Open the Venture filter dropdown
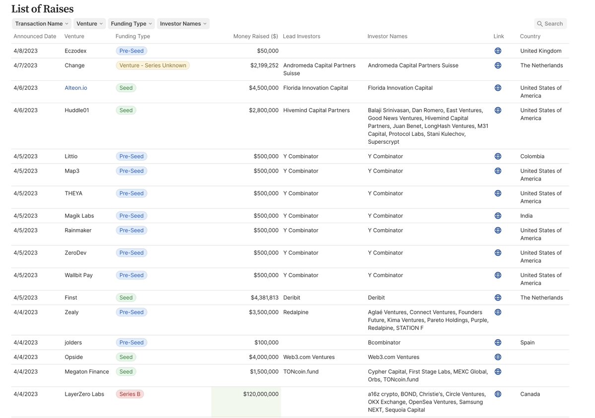 pyautogui.click(x=89, y=23)
